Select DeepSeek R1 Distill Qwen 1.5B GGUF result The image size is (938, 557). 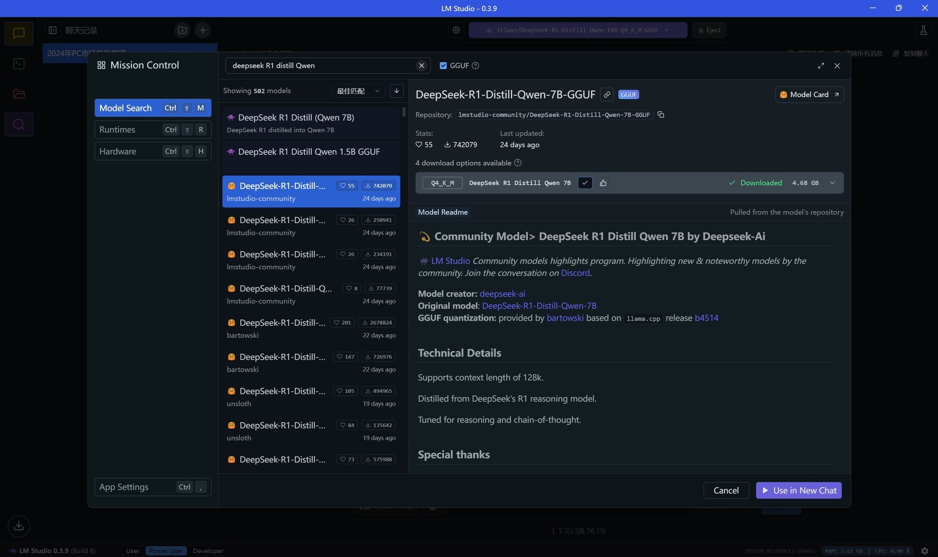click(311, 157)
